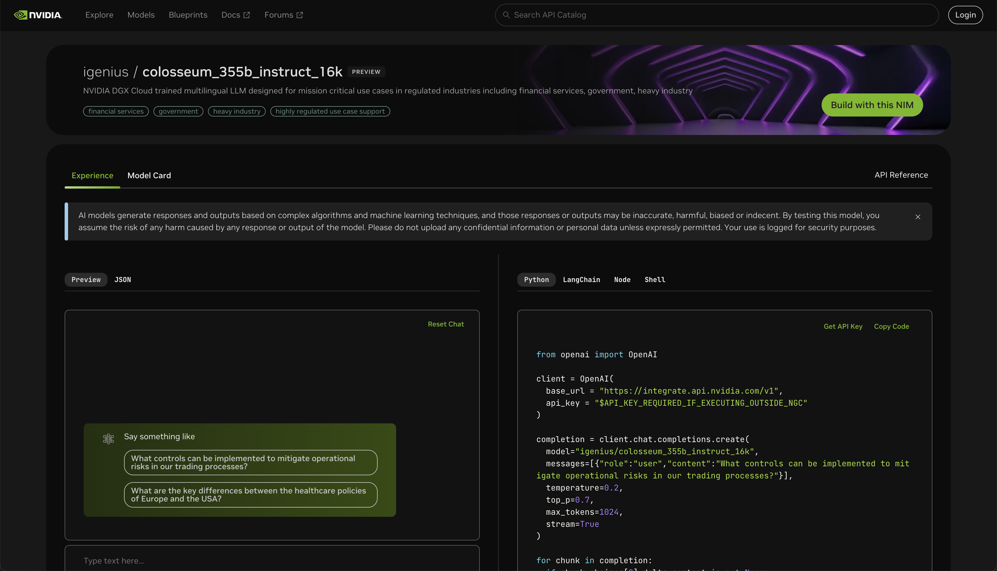This screenshot has width=997, height=571.
Task: Click the model name string in code
Action: (664, 451)
